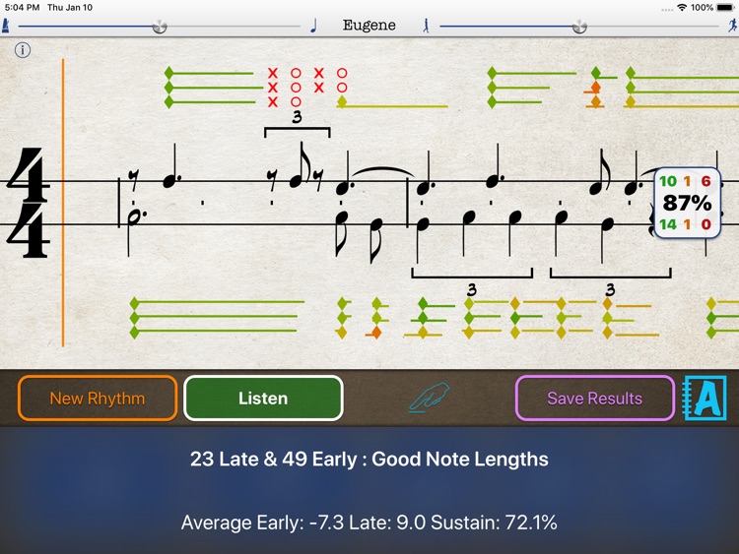Click the Save Results button
This screenshot has width=739, height=554.
point(595,399)
